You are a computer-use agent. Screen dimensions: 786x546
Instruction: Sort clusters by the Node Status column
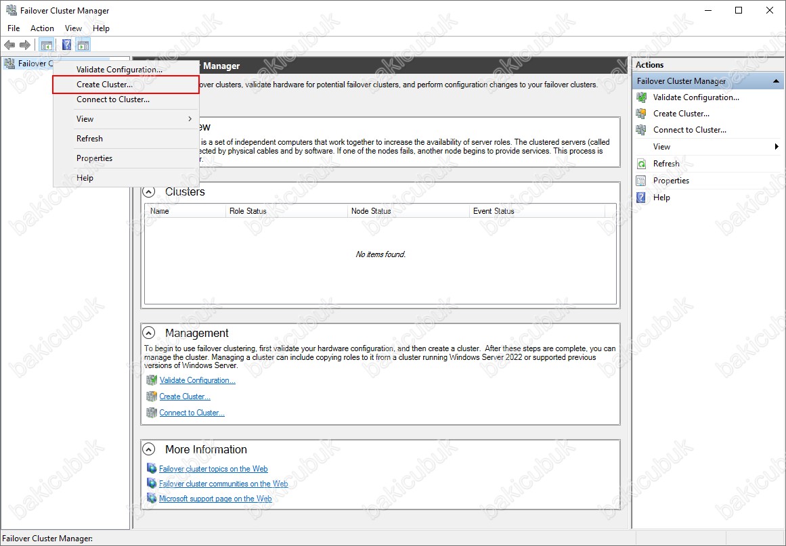pyautogui.click(x=408, y=211)
